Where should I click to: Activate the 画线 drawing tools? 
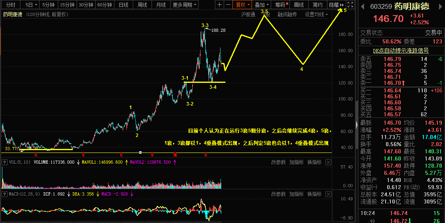pos(299,5)
